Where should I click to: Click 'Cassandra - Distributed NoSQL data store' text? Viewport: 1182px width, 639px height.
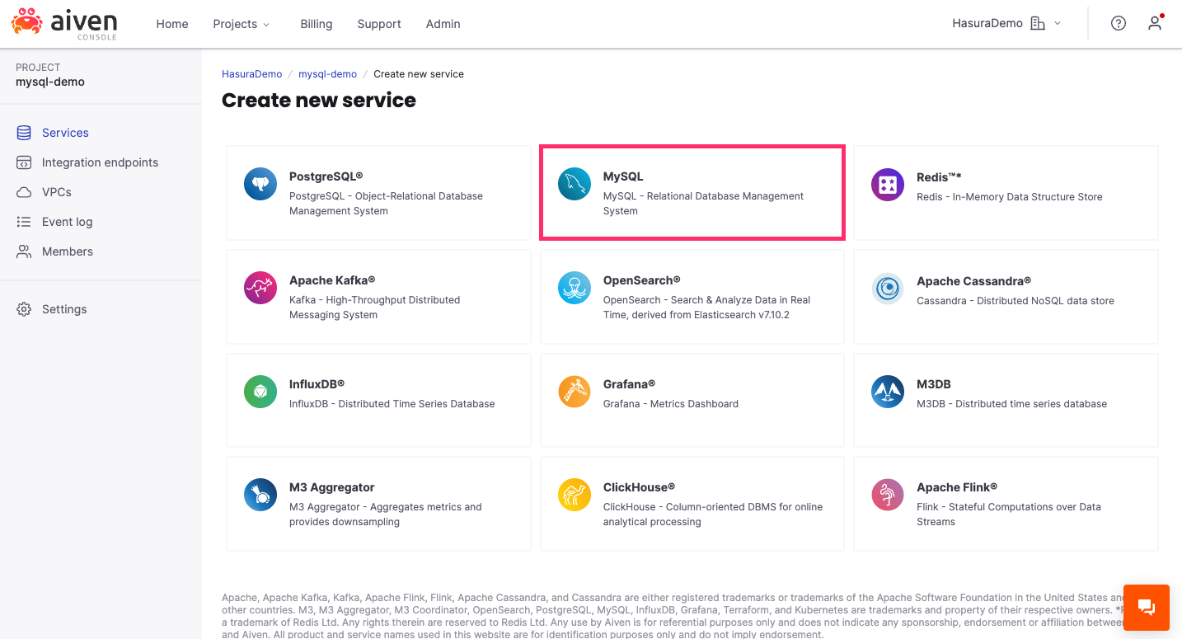pos(1015,301)
